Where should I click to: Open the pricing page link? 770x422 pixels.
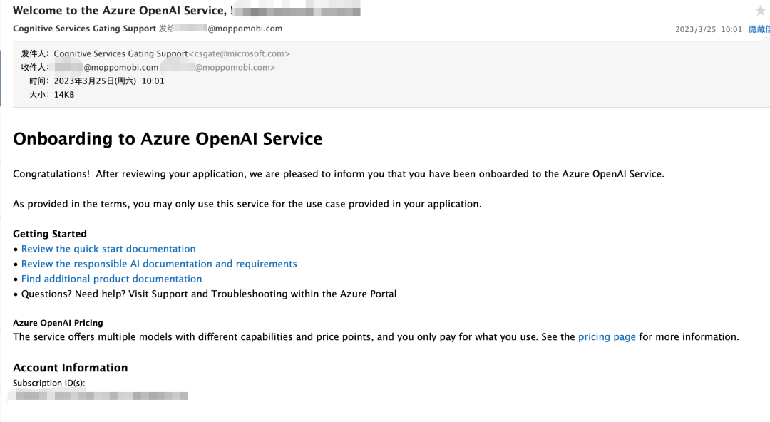click(607, 336)
